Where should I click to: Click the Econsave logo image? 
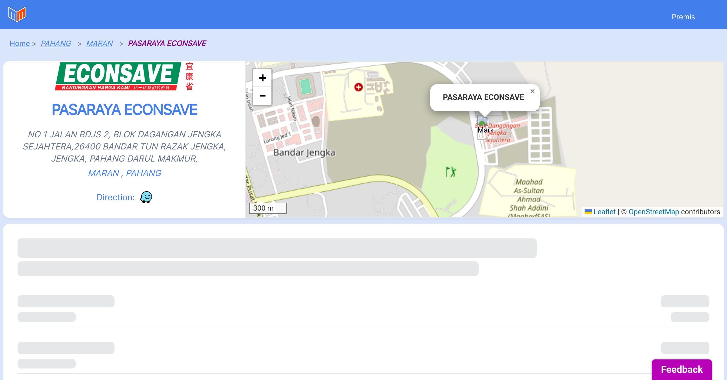pyautogui.click(x=124, y=77)
